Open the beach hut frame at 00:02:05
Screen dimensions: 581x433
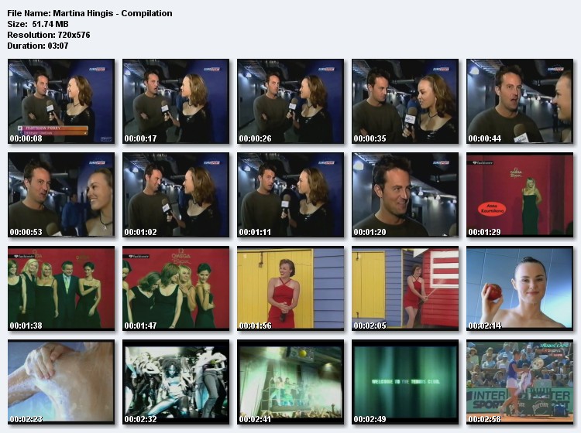404,288
